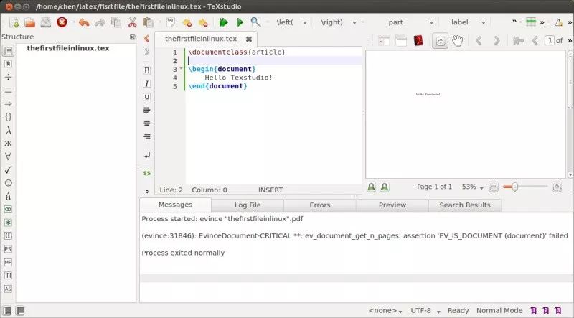Adjust the PDF zoom slider handle

[514, 187]
